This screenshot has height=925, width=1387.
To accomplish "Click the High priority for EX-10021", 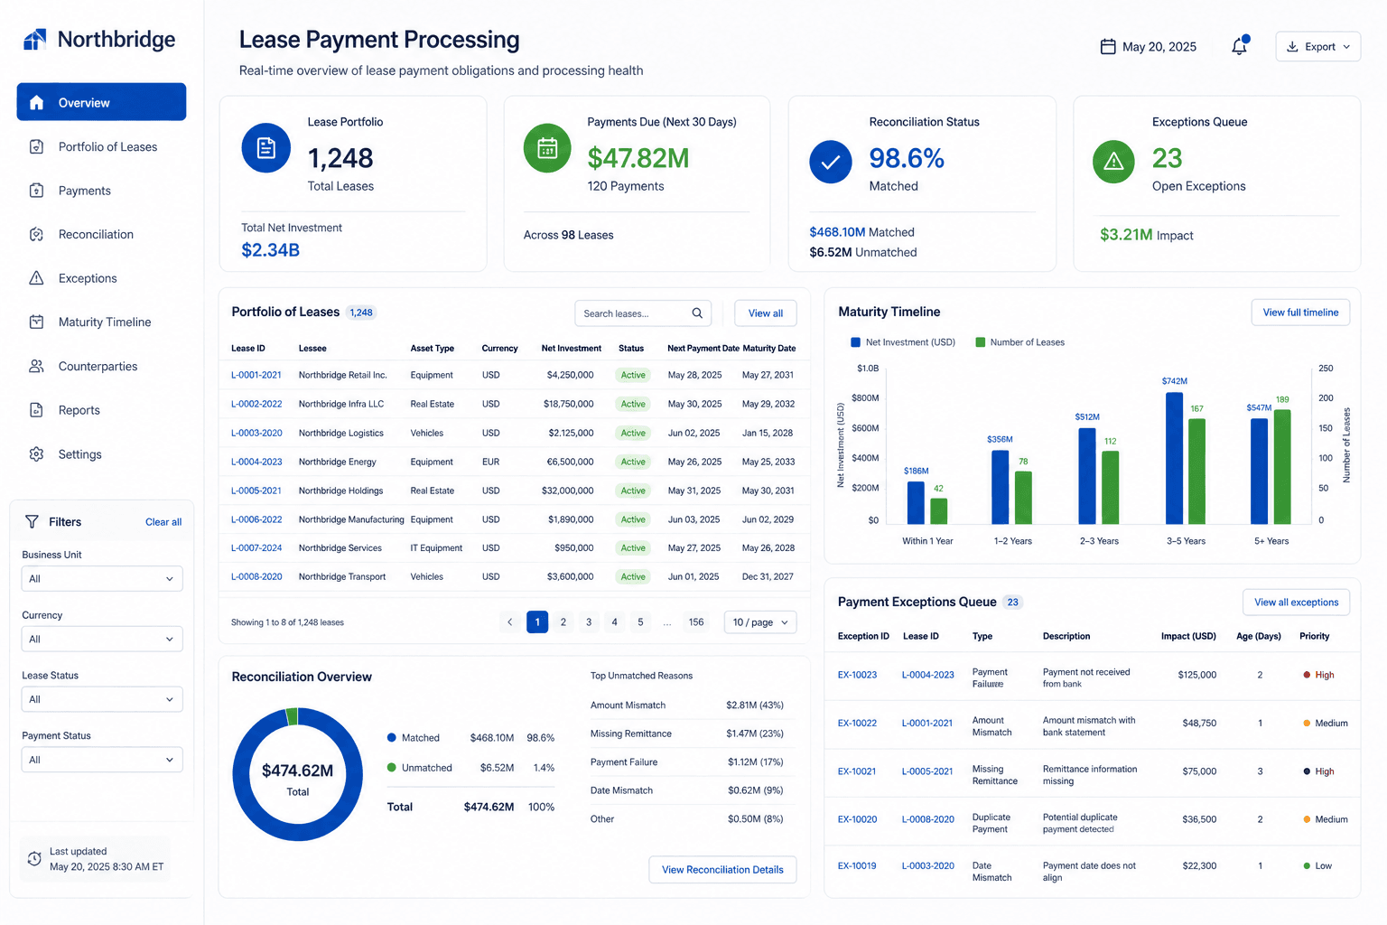I will (x=1318, y=771).
